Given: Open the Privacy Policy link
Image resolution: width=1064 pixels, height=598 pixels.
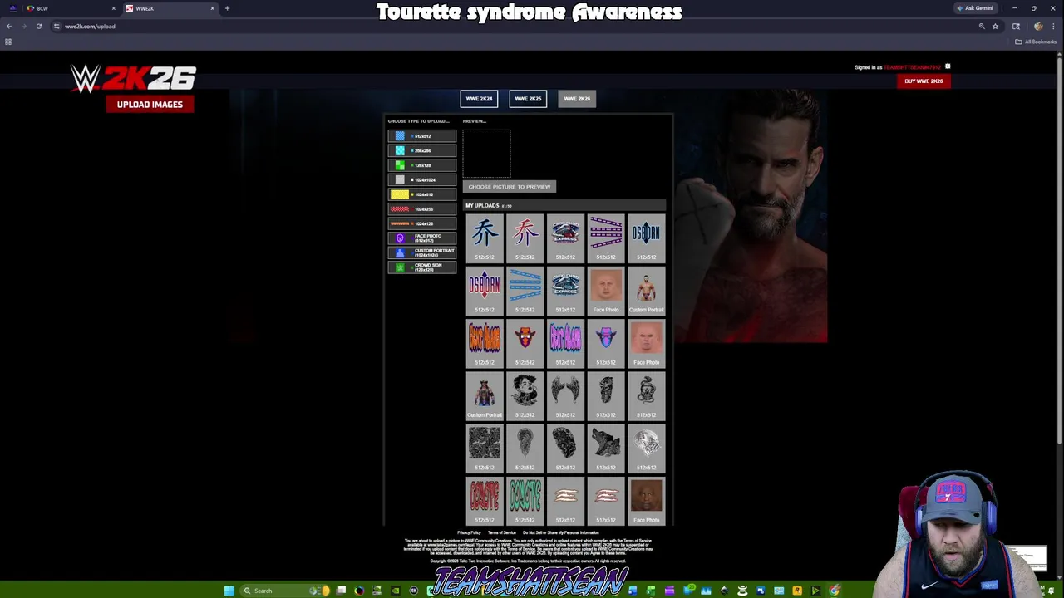Looking at the screenshot, I should [x=469, y=532].
